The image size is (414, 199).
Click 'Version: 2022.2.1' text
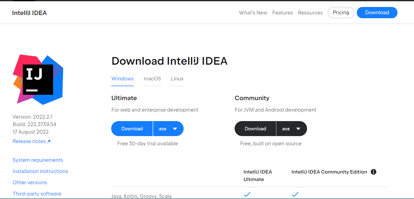pos(32,117)
